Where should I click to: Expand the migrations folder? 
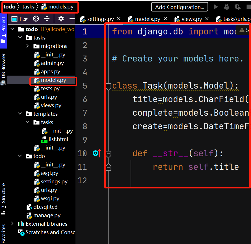tap(27, 46)
